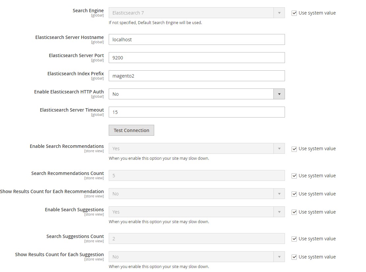
Task: Click the Test Connection button
Action: 131,130
